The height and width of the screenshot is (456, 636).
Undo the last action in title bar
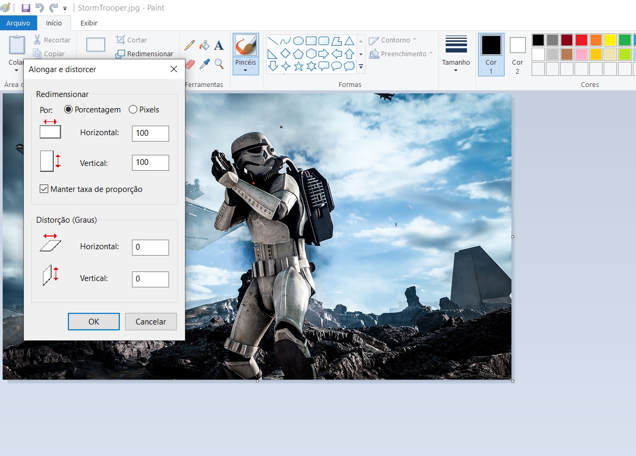pos(39,8)
